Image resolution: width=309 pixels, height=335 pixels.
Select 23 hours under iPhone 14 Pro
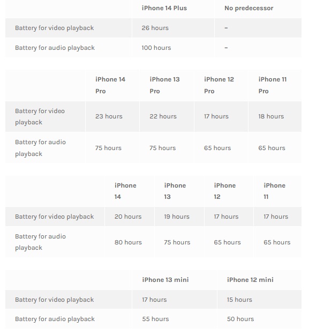[x=109, y=116]
